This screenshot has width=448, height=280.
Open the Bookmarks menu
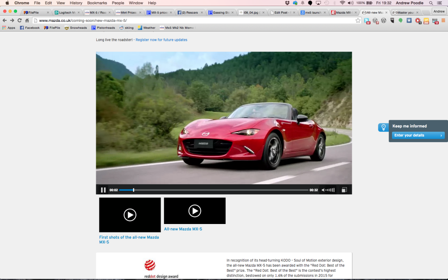[97, 3]
